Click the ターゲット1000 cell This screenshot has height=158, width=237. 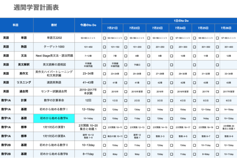coord(54,47)
